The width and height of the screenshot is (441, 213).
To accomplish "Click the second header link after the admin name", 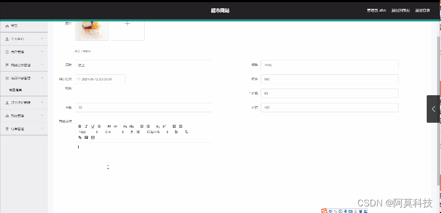I will [x=400, y=10].
